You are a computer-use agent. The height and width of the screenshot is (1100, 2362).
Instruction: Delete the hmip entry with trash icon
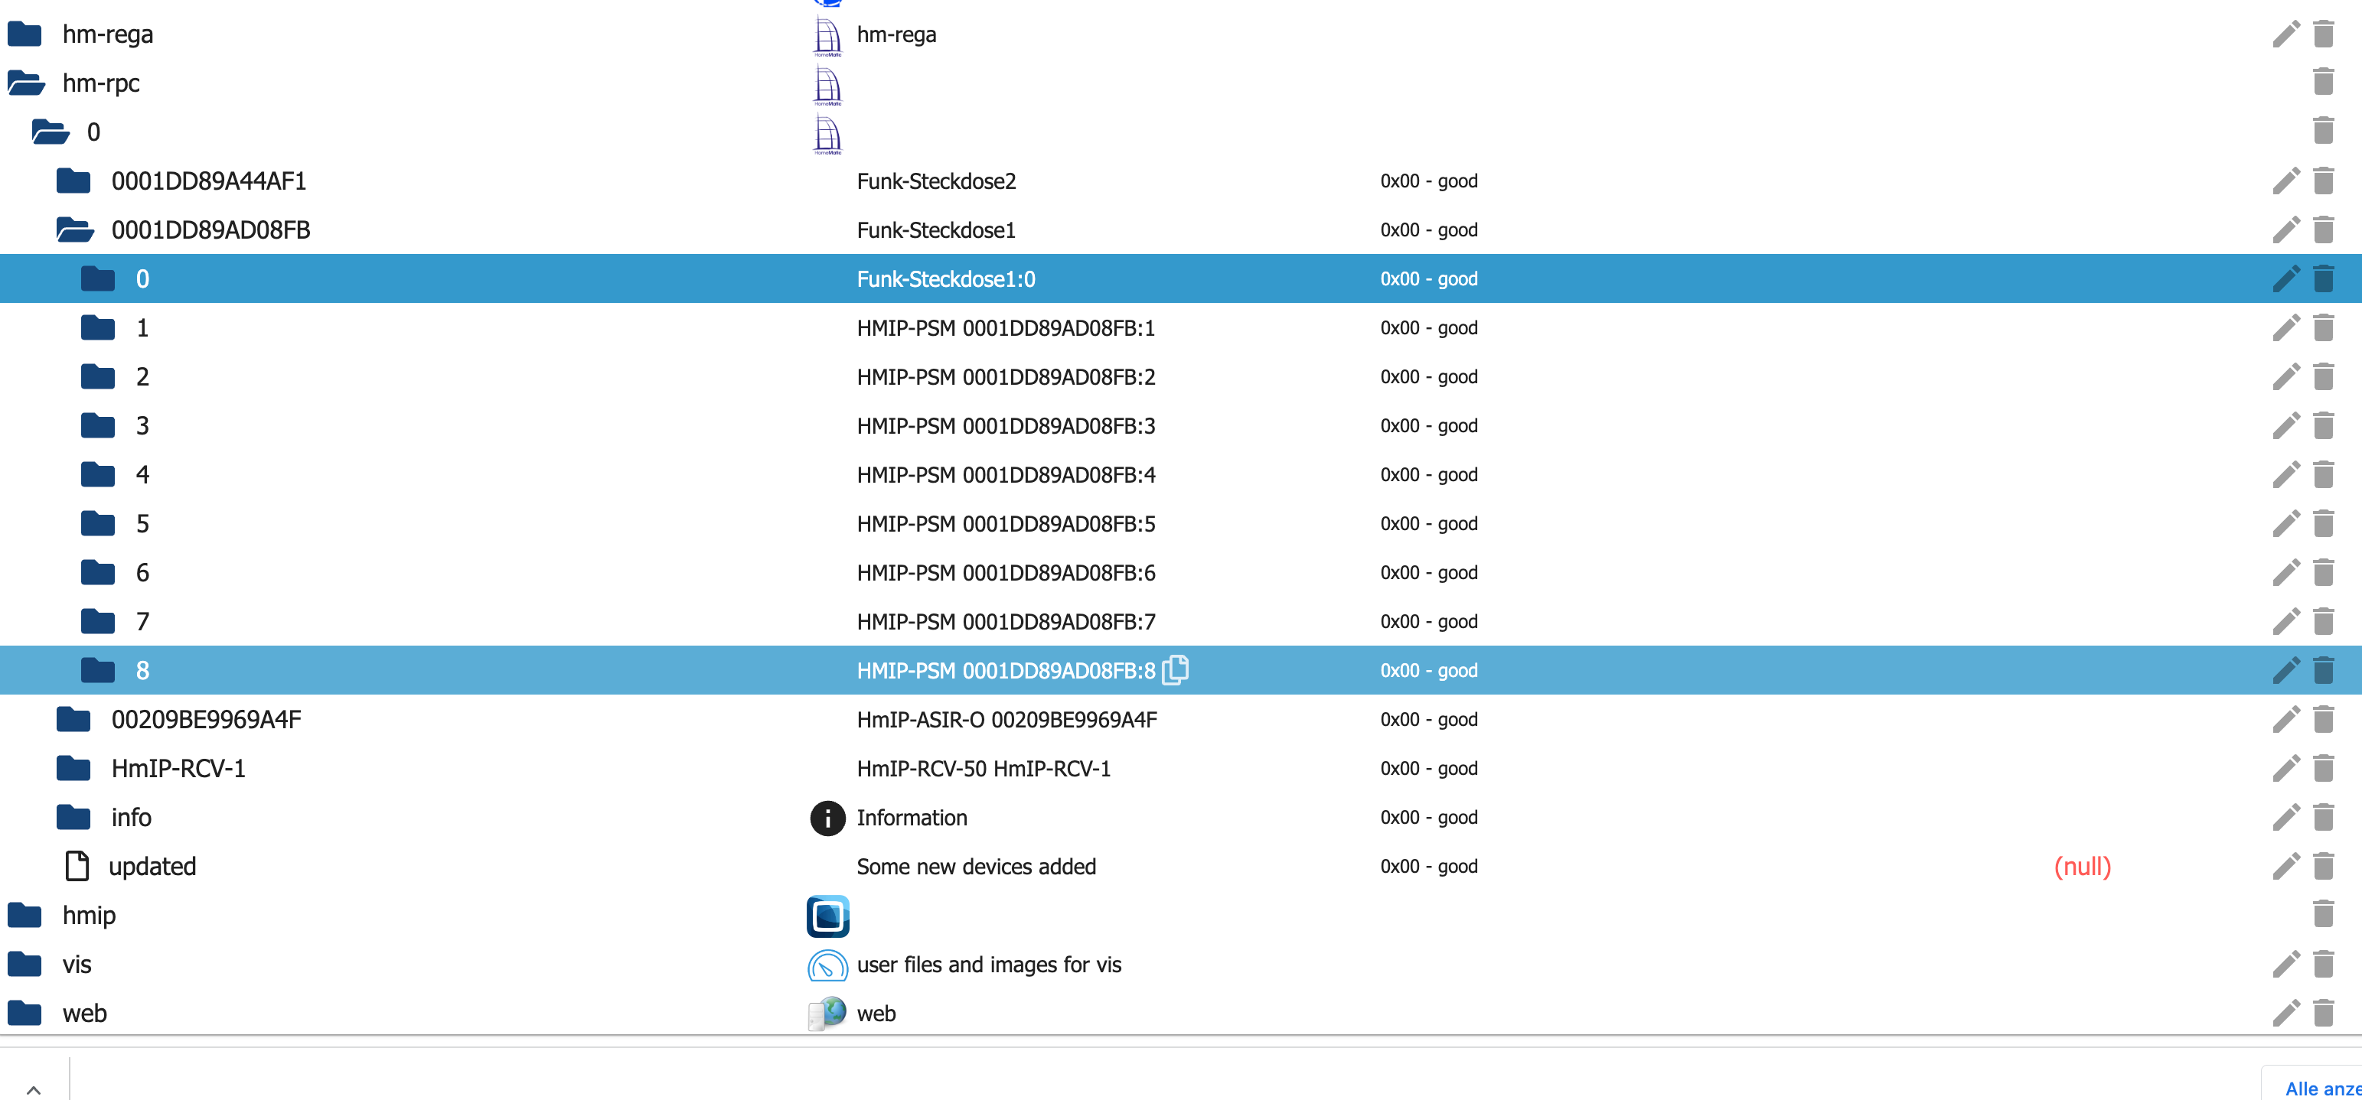tap(2322, 915)
